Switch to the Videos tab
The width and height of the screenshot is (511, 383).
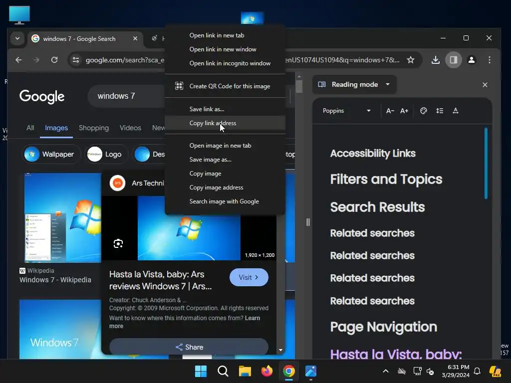130,128
